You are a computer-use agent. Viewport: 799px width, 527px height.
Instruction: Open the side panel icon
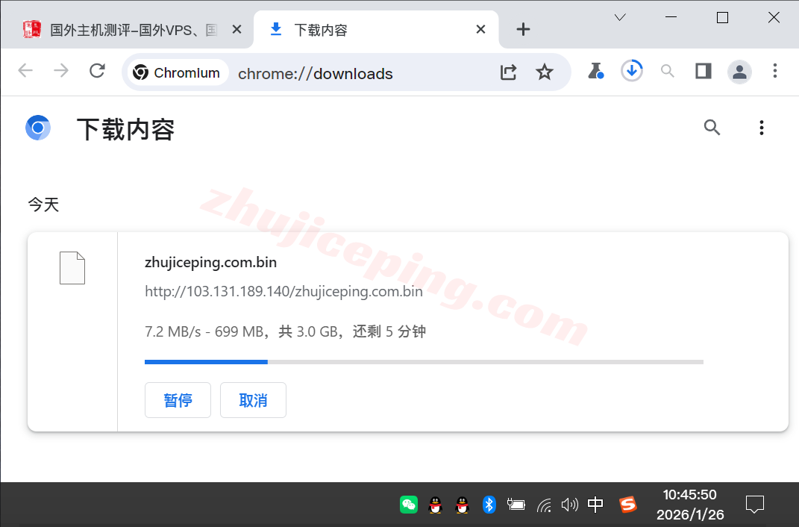pyautogui.click(x=703, y=71)
